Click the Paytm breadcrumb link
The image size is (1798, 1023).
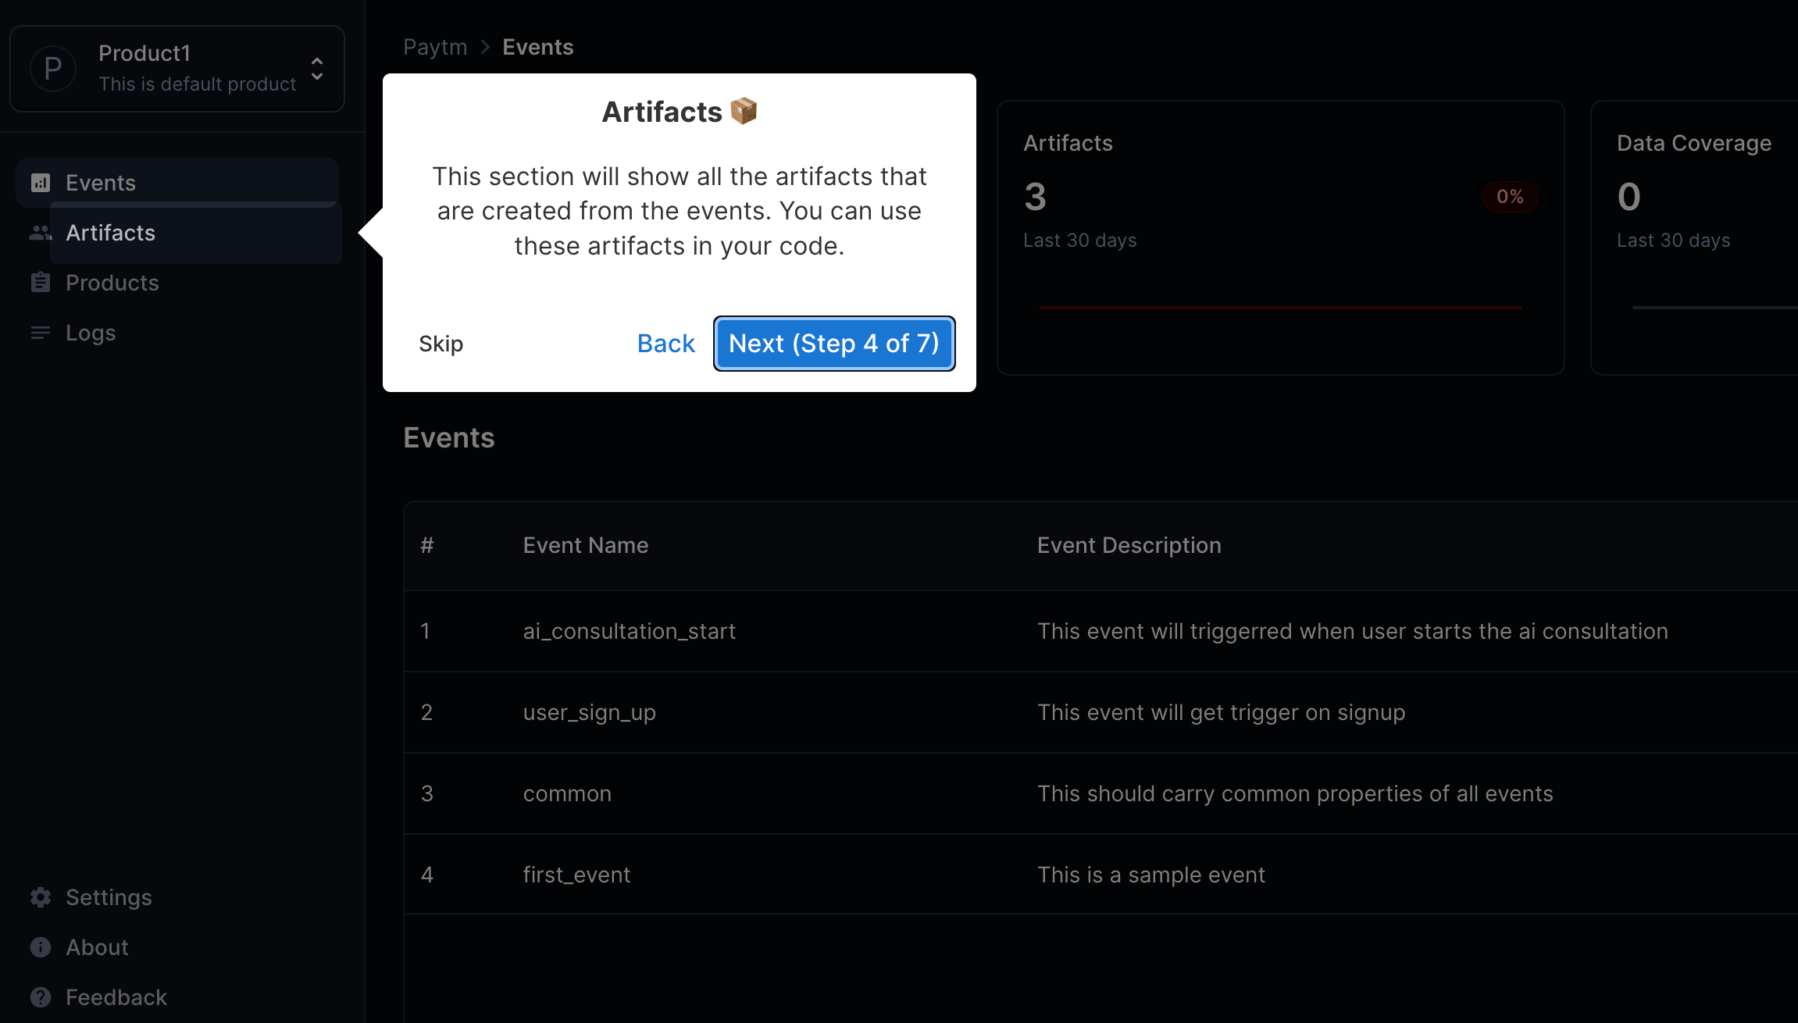(435, 47)
